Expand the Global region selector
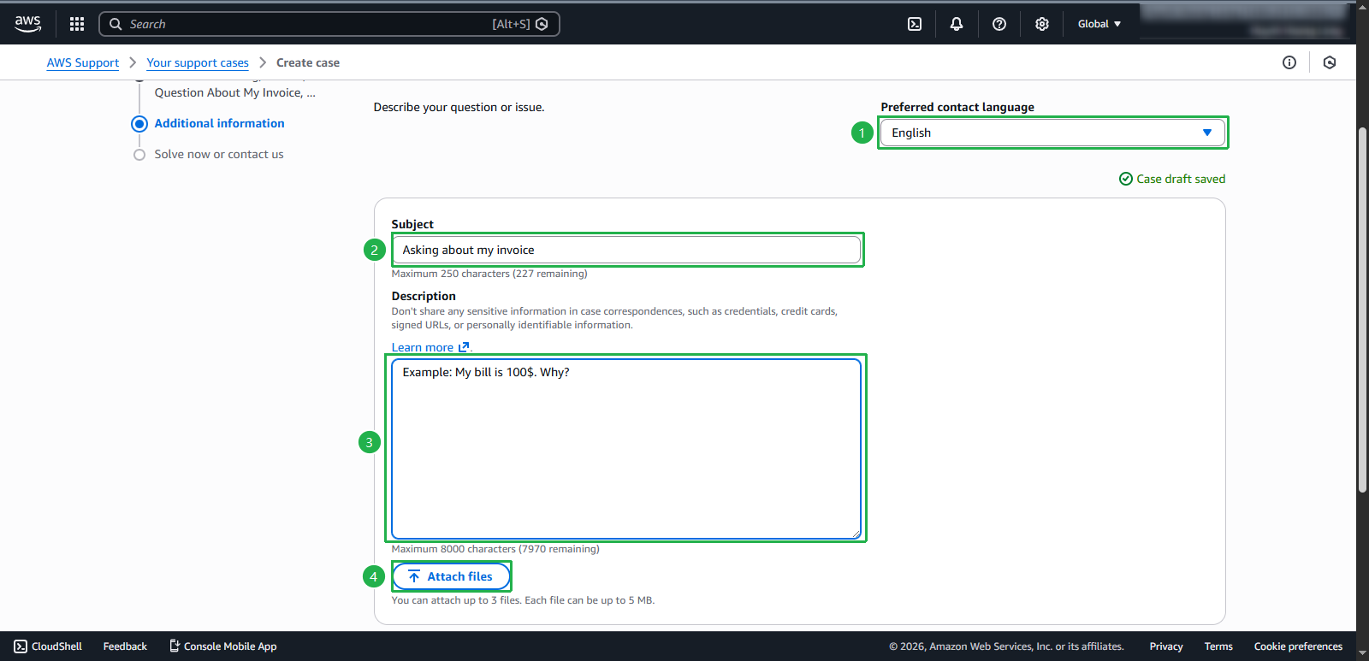The image size is (1369, 661). point(1099,24)
